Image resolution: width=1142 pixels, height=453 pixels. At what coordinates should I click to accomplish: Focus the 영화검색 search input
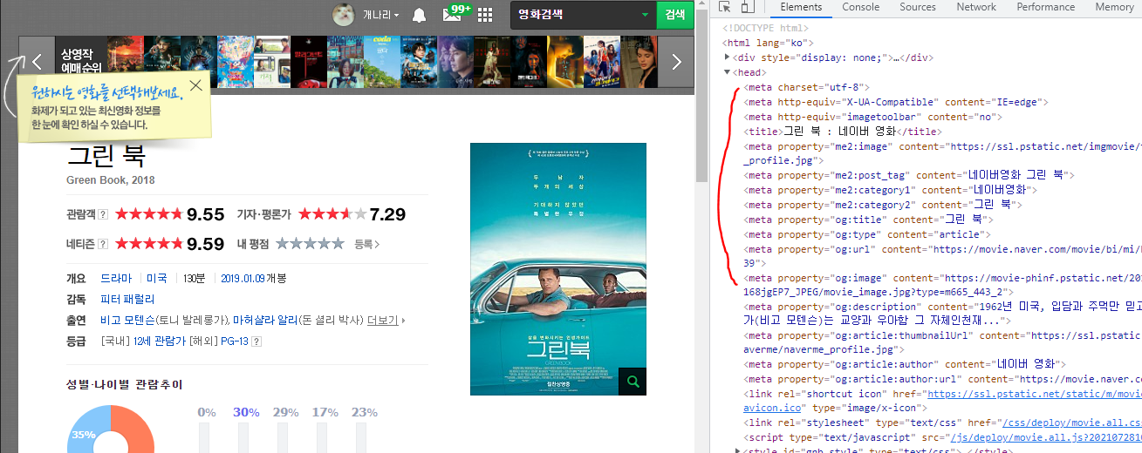click(x=575, y=15)
